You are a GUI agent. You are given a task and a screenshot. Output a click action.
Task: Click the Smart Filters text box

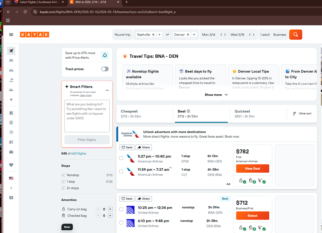[87, 116]
